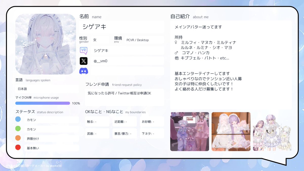Click the 近距離 boundary cell
Viewport: 304px width, 171px height.
tap(125, 122)
